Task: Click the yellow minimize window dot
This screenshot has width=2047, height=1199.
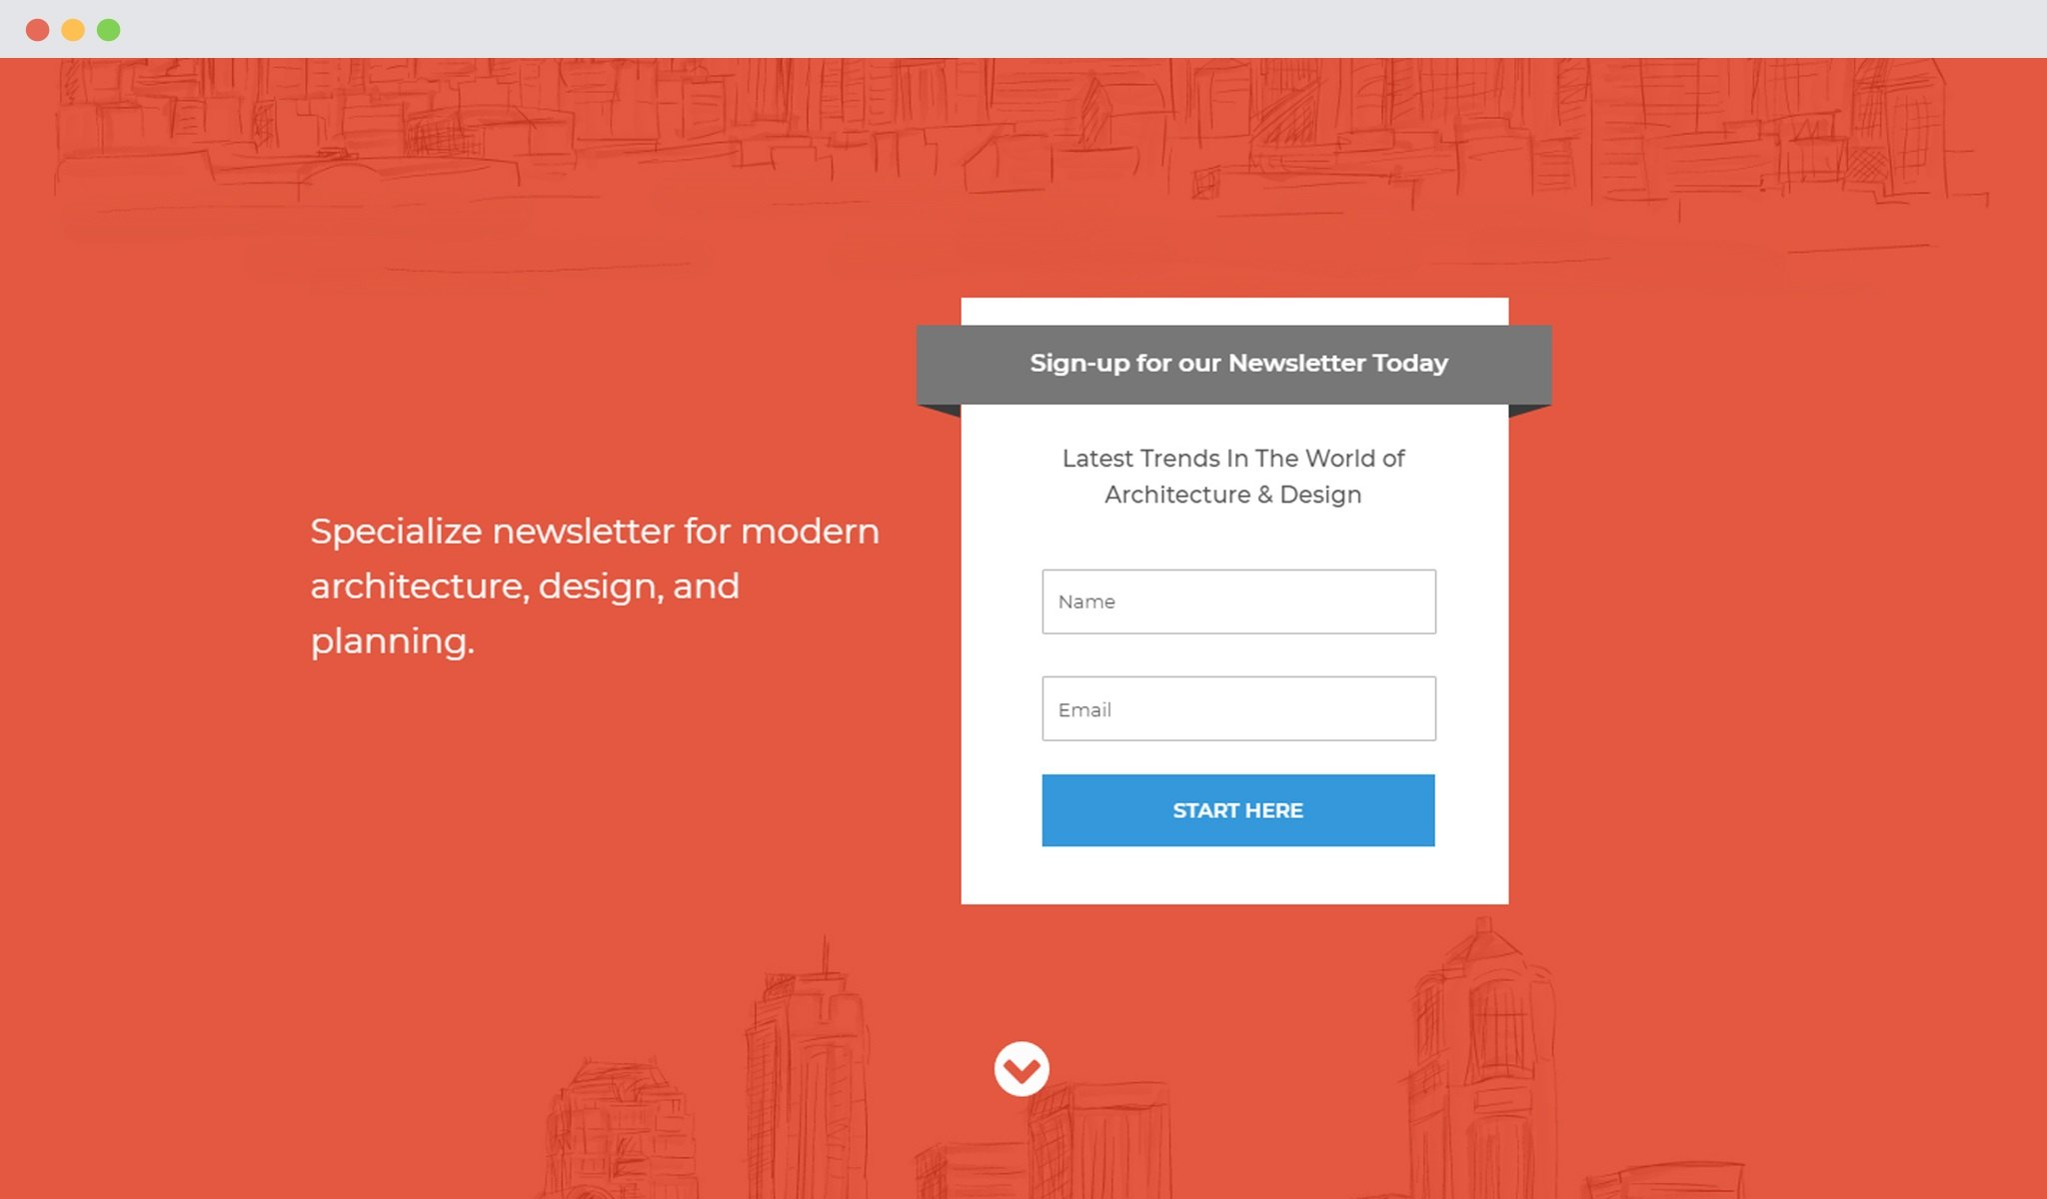Action: [x=73, y=30]
